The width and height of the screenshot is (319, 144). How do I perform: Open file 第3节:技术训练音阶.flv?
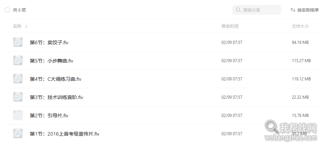click(x=56, y=97)
